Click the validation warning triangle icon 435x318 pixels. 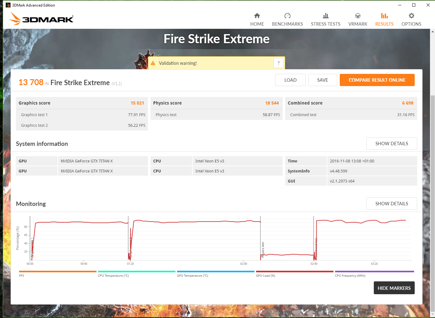153,63
